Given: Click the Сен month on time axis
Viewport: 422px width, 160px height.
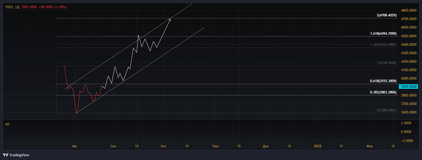Looking at the screenshot, I should coord(114,146).
